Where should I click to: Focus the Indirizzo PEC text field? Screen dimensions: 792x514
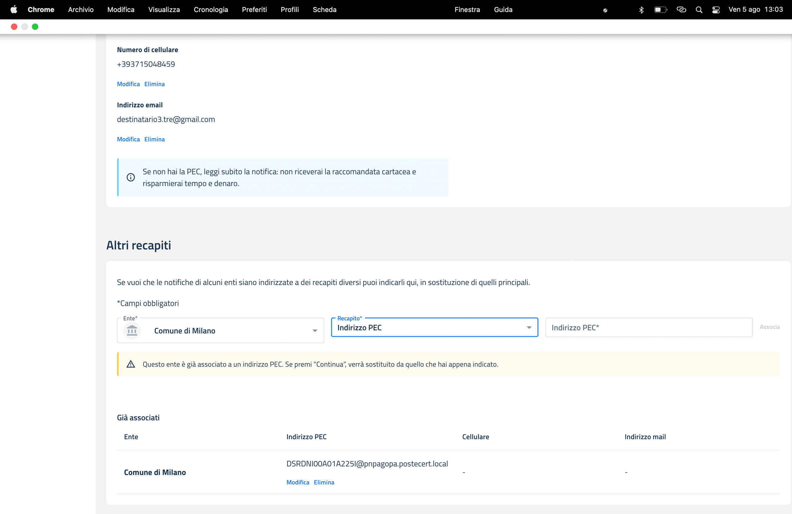point(648,327)
